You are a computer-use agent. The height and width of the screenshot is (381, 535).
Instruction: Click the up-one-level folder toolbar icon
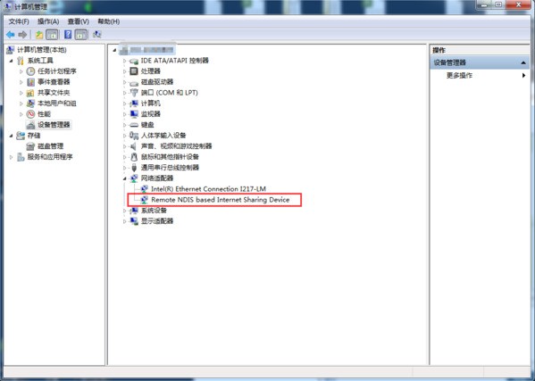(x=39, y=35)
